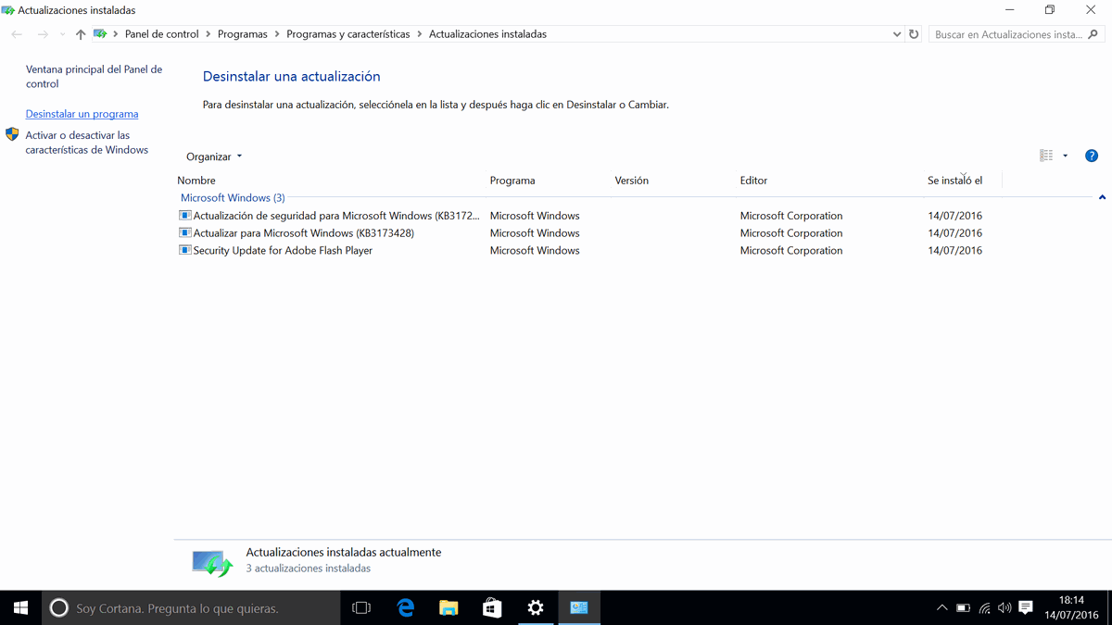Go to Ventana principal del Panel de control
1112x625 pixels.
pos(94,77)
